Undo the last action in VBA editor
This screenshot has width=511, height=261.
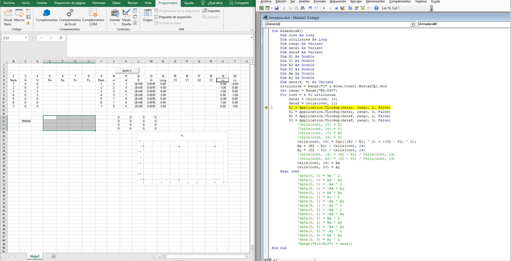[310, 8]
